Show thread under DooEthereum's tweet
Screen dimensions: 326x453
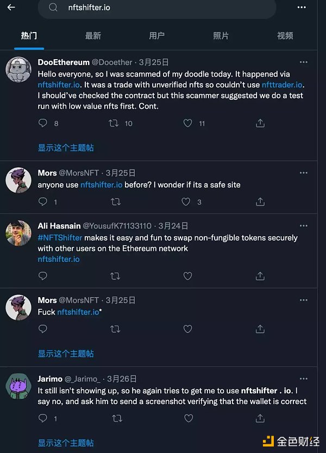(x=66, y=148)
